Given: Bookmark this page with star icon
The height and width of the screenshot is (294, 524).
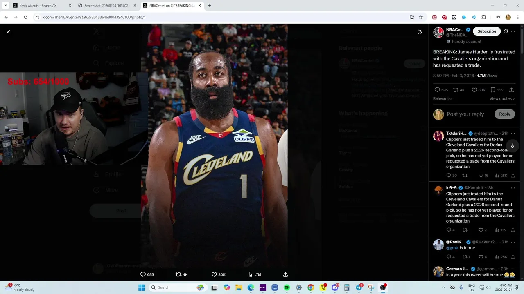Looking at the screenshot, I should tap(421, 17).
